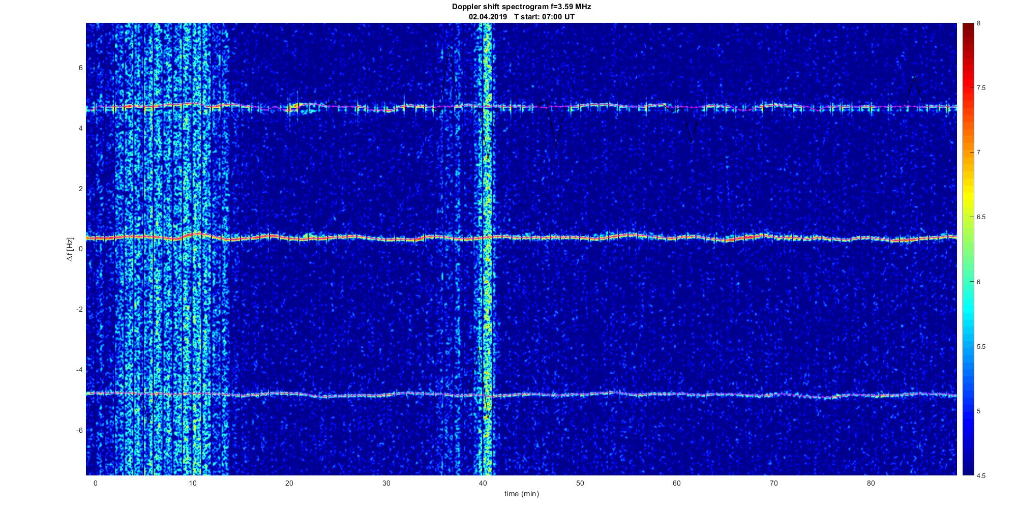
Task: Click the x-axis tick label '70'
Action: [x=774, y=484]
